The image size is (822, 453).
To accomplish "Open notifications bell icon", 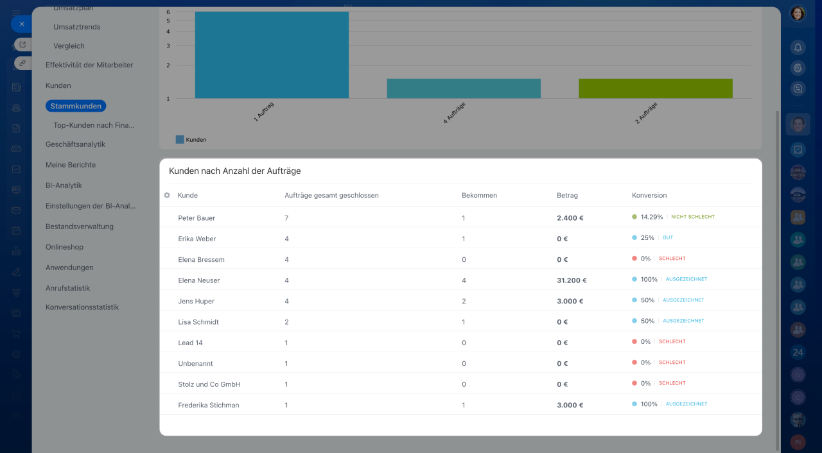I will click(798, 47).
